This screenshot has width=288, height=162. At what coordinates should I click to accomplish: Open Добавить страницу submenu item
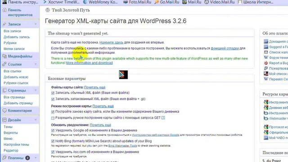click(x=18, y=103)
